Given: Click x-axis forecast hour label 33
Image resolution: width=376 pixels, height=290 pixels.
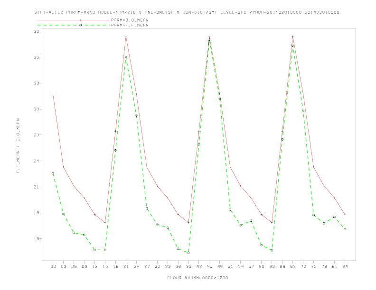Looking at the screenshot, I should tap(168, 266).
